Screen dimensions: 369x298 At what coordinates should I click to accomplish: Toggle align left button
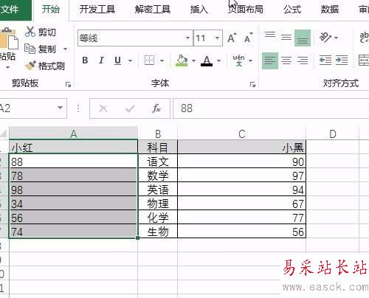click(x=270, y=60)
